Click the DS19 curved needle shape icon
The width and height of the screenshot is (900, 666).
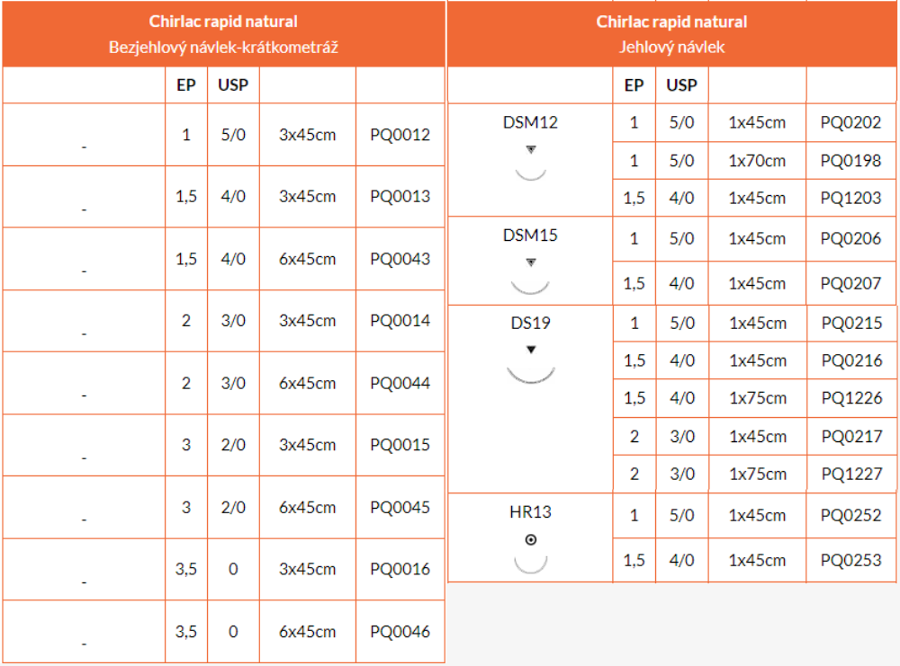click(x=530, y=375)
